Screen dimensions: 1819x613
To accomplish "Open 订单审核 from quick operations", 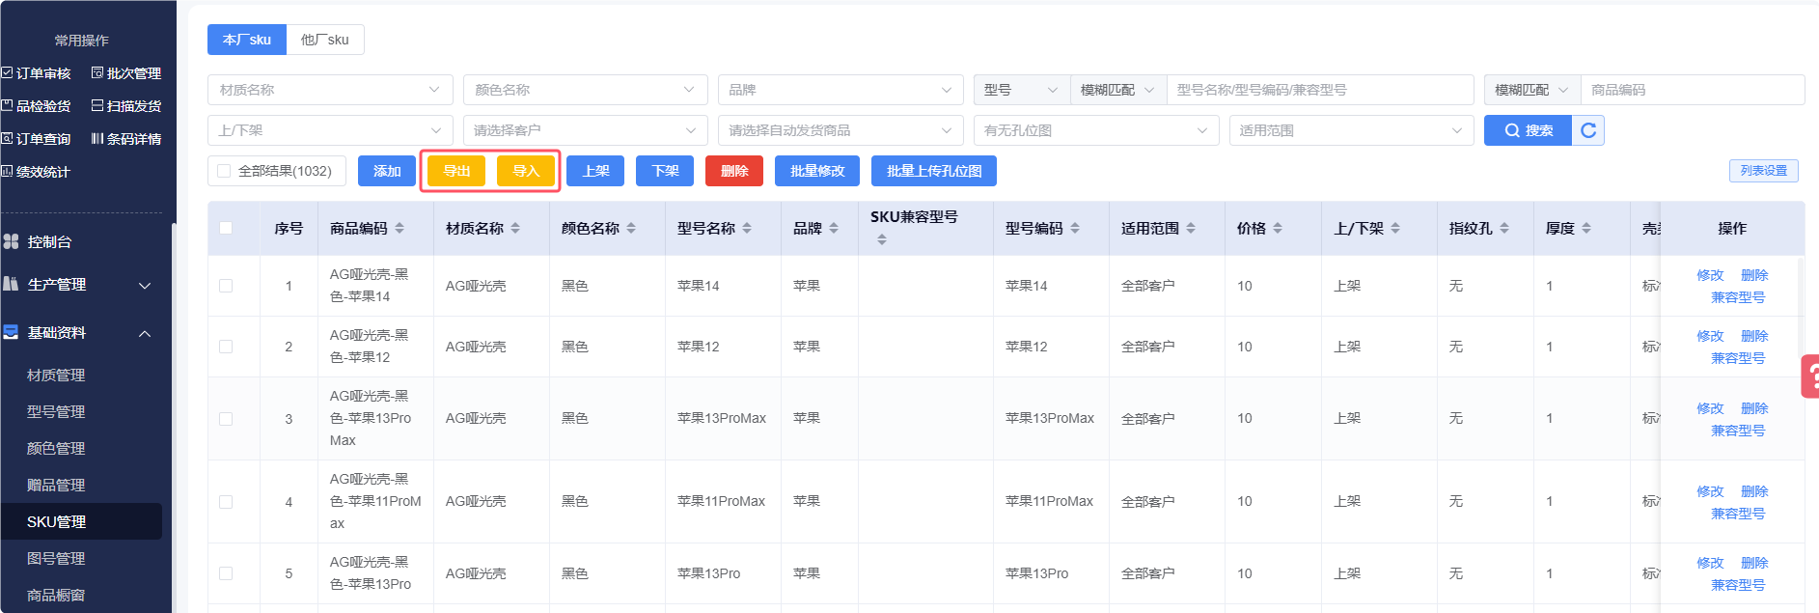I will click(37, 73).
